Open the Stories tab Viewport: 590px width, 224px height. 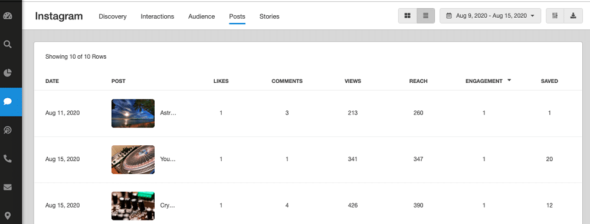click(x=270, y=16)
